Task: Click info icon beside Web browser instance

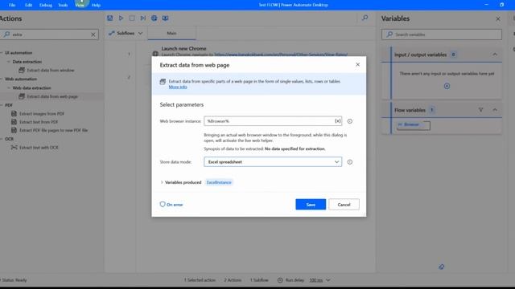Action: pyautogui.click(x=350, y=121)
